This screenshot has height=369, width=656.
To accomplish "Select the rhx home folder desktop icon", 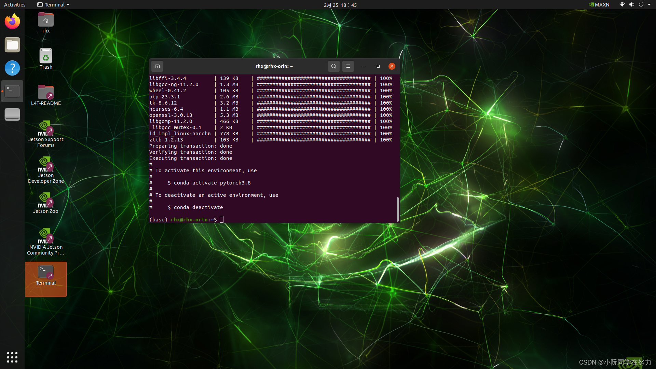I will pos(46,23).
